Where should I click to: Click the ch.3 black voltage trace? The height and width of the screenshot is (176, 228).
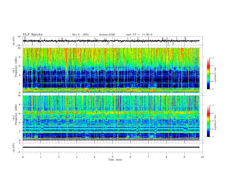coord(111,147)
